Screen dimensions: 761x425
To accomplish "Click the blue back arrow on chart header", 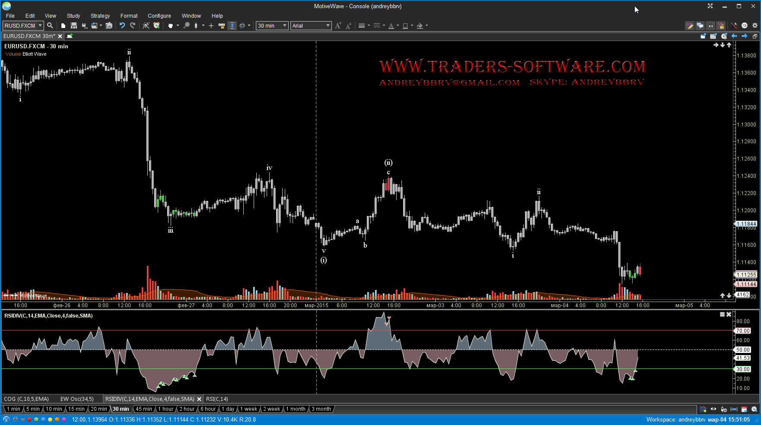I will (x=734, y=36).
